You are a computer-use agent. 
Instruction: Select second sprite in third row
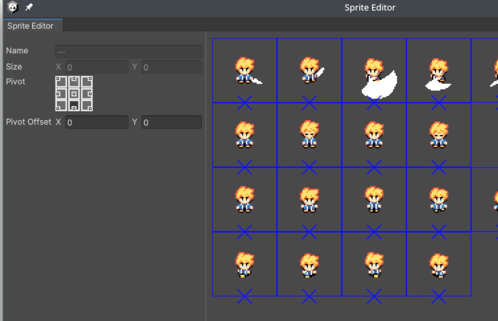coord(309,199)
